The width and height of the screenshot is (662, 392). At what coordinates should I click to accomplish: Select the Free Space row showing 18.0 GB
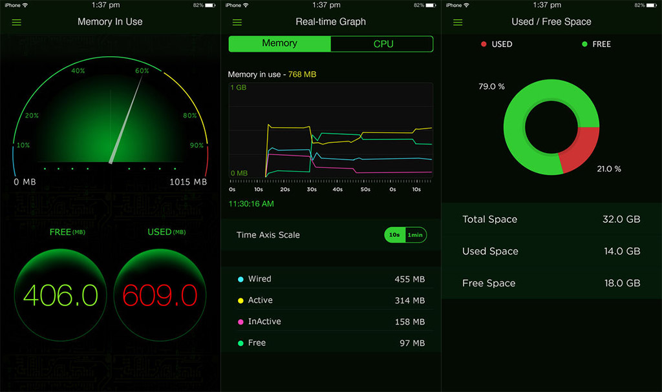coord(551,283)
